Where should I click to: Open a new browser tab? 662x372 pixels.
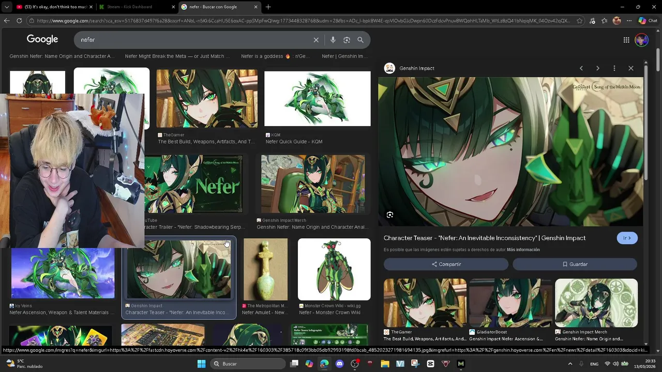[x=268, y=7]
